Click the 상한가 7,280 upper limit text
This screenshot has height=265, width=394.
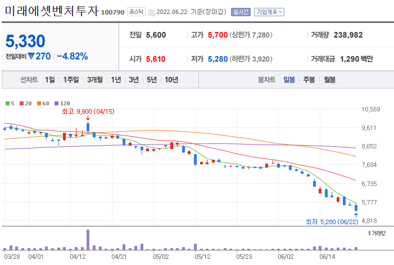[251, 35]
